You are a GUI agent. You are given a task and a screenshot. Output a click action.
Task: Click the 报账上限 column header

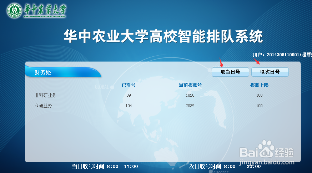coord(259,85)
